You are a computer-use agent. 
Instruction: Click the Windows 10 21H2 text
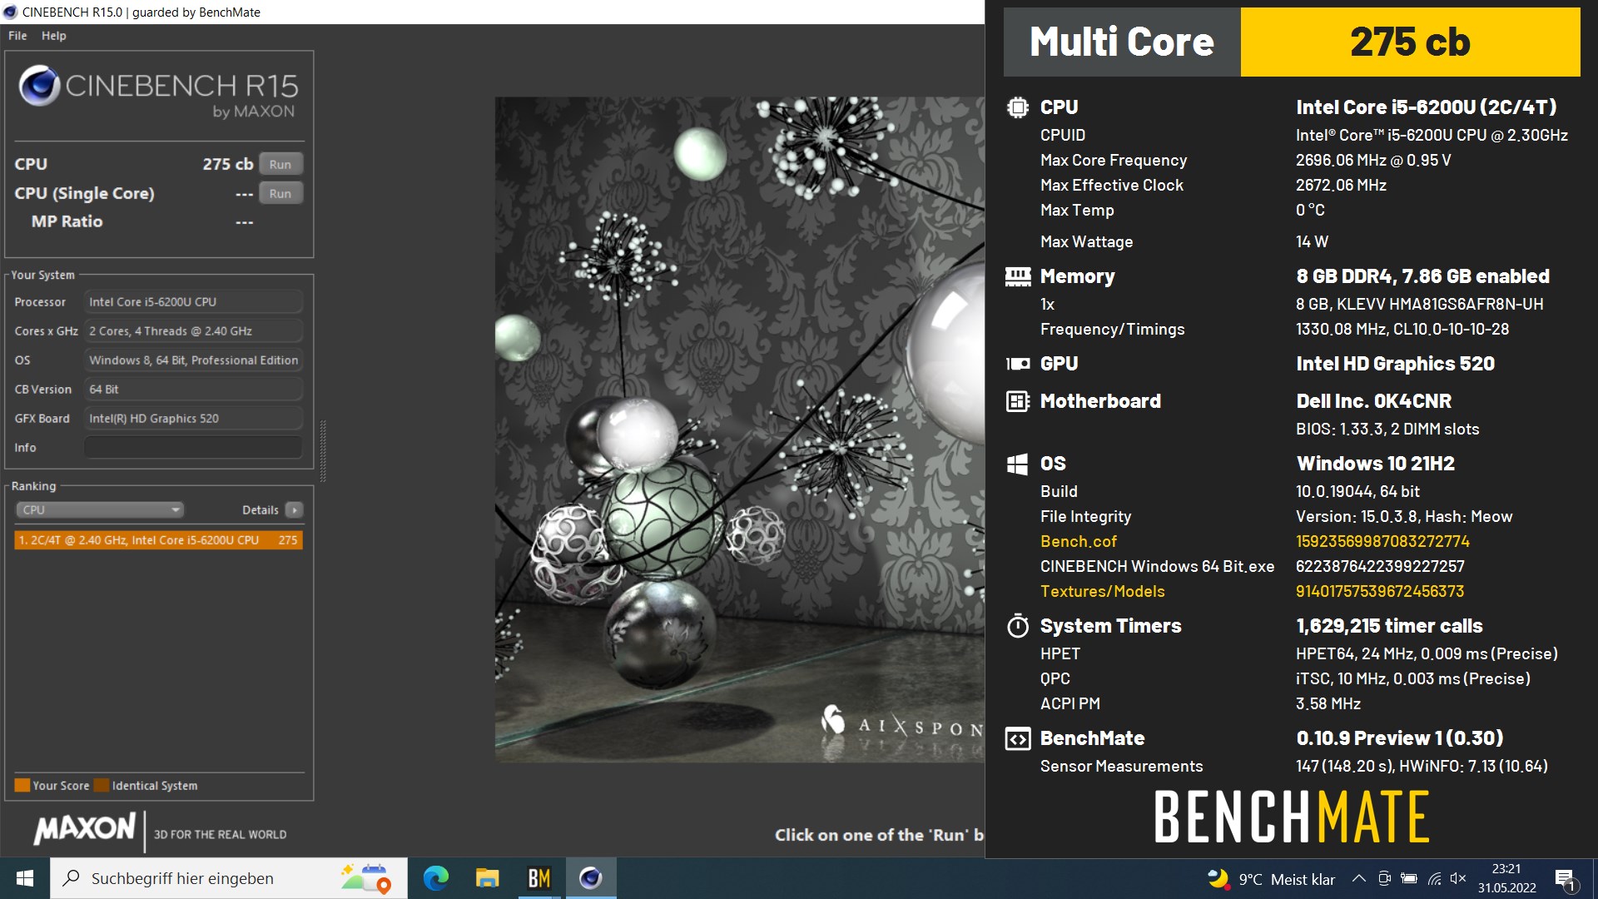point(1375,464)
